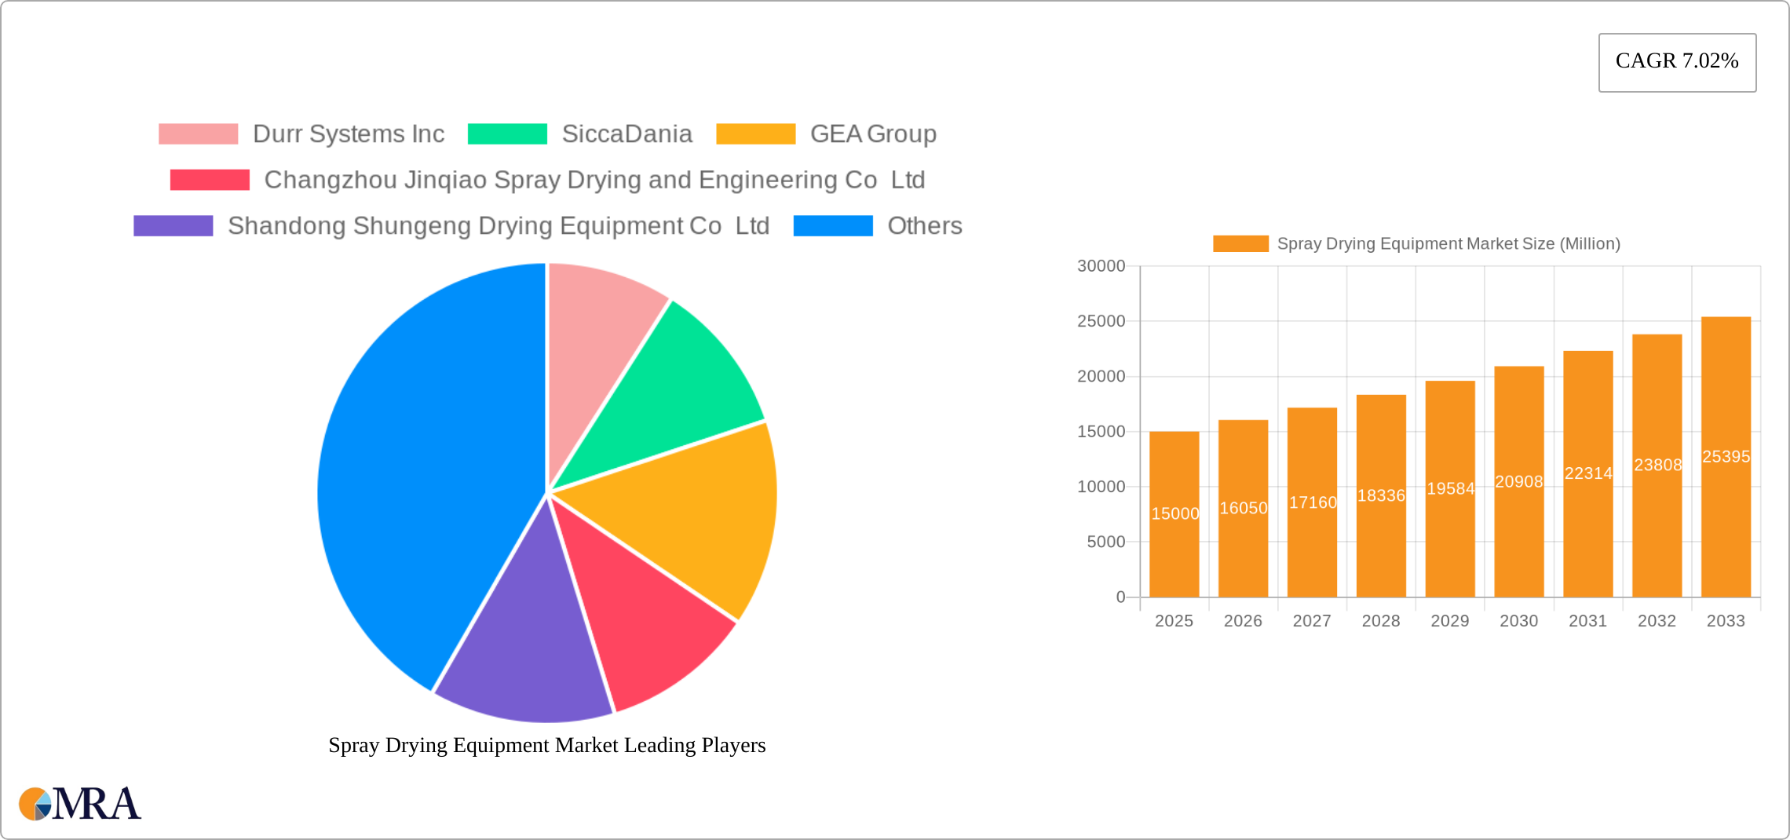Select the SiccaDania legend label
The image size is (1790, 840).
point(627,134)
